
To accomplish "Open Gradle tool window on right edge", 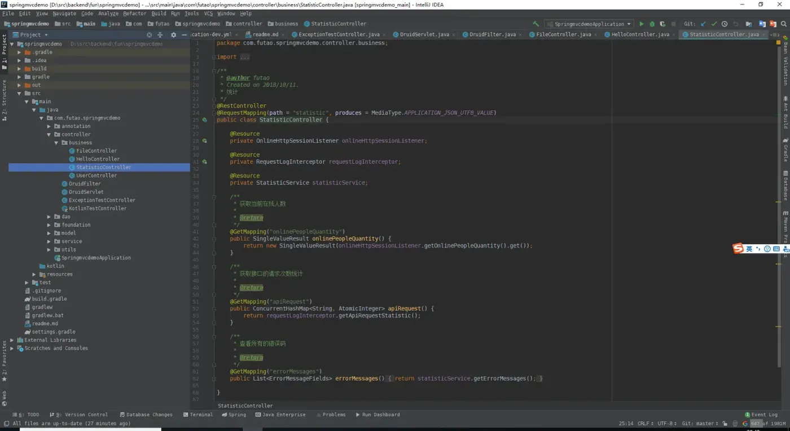I will tap(785, 149).
